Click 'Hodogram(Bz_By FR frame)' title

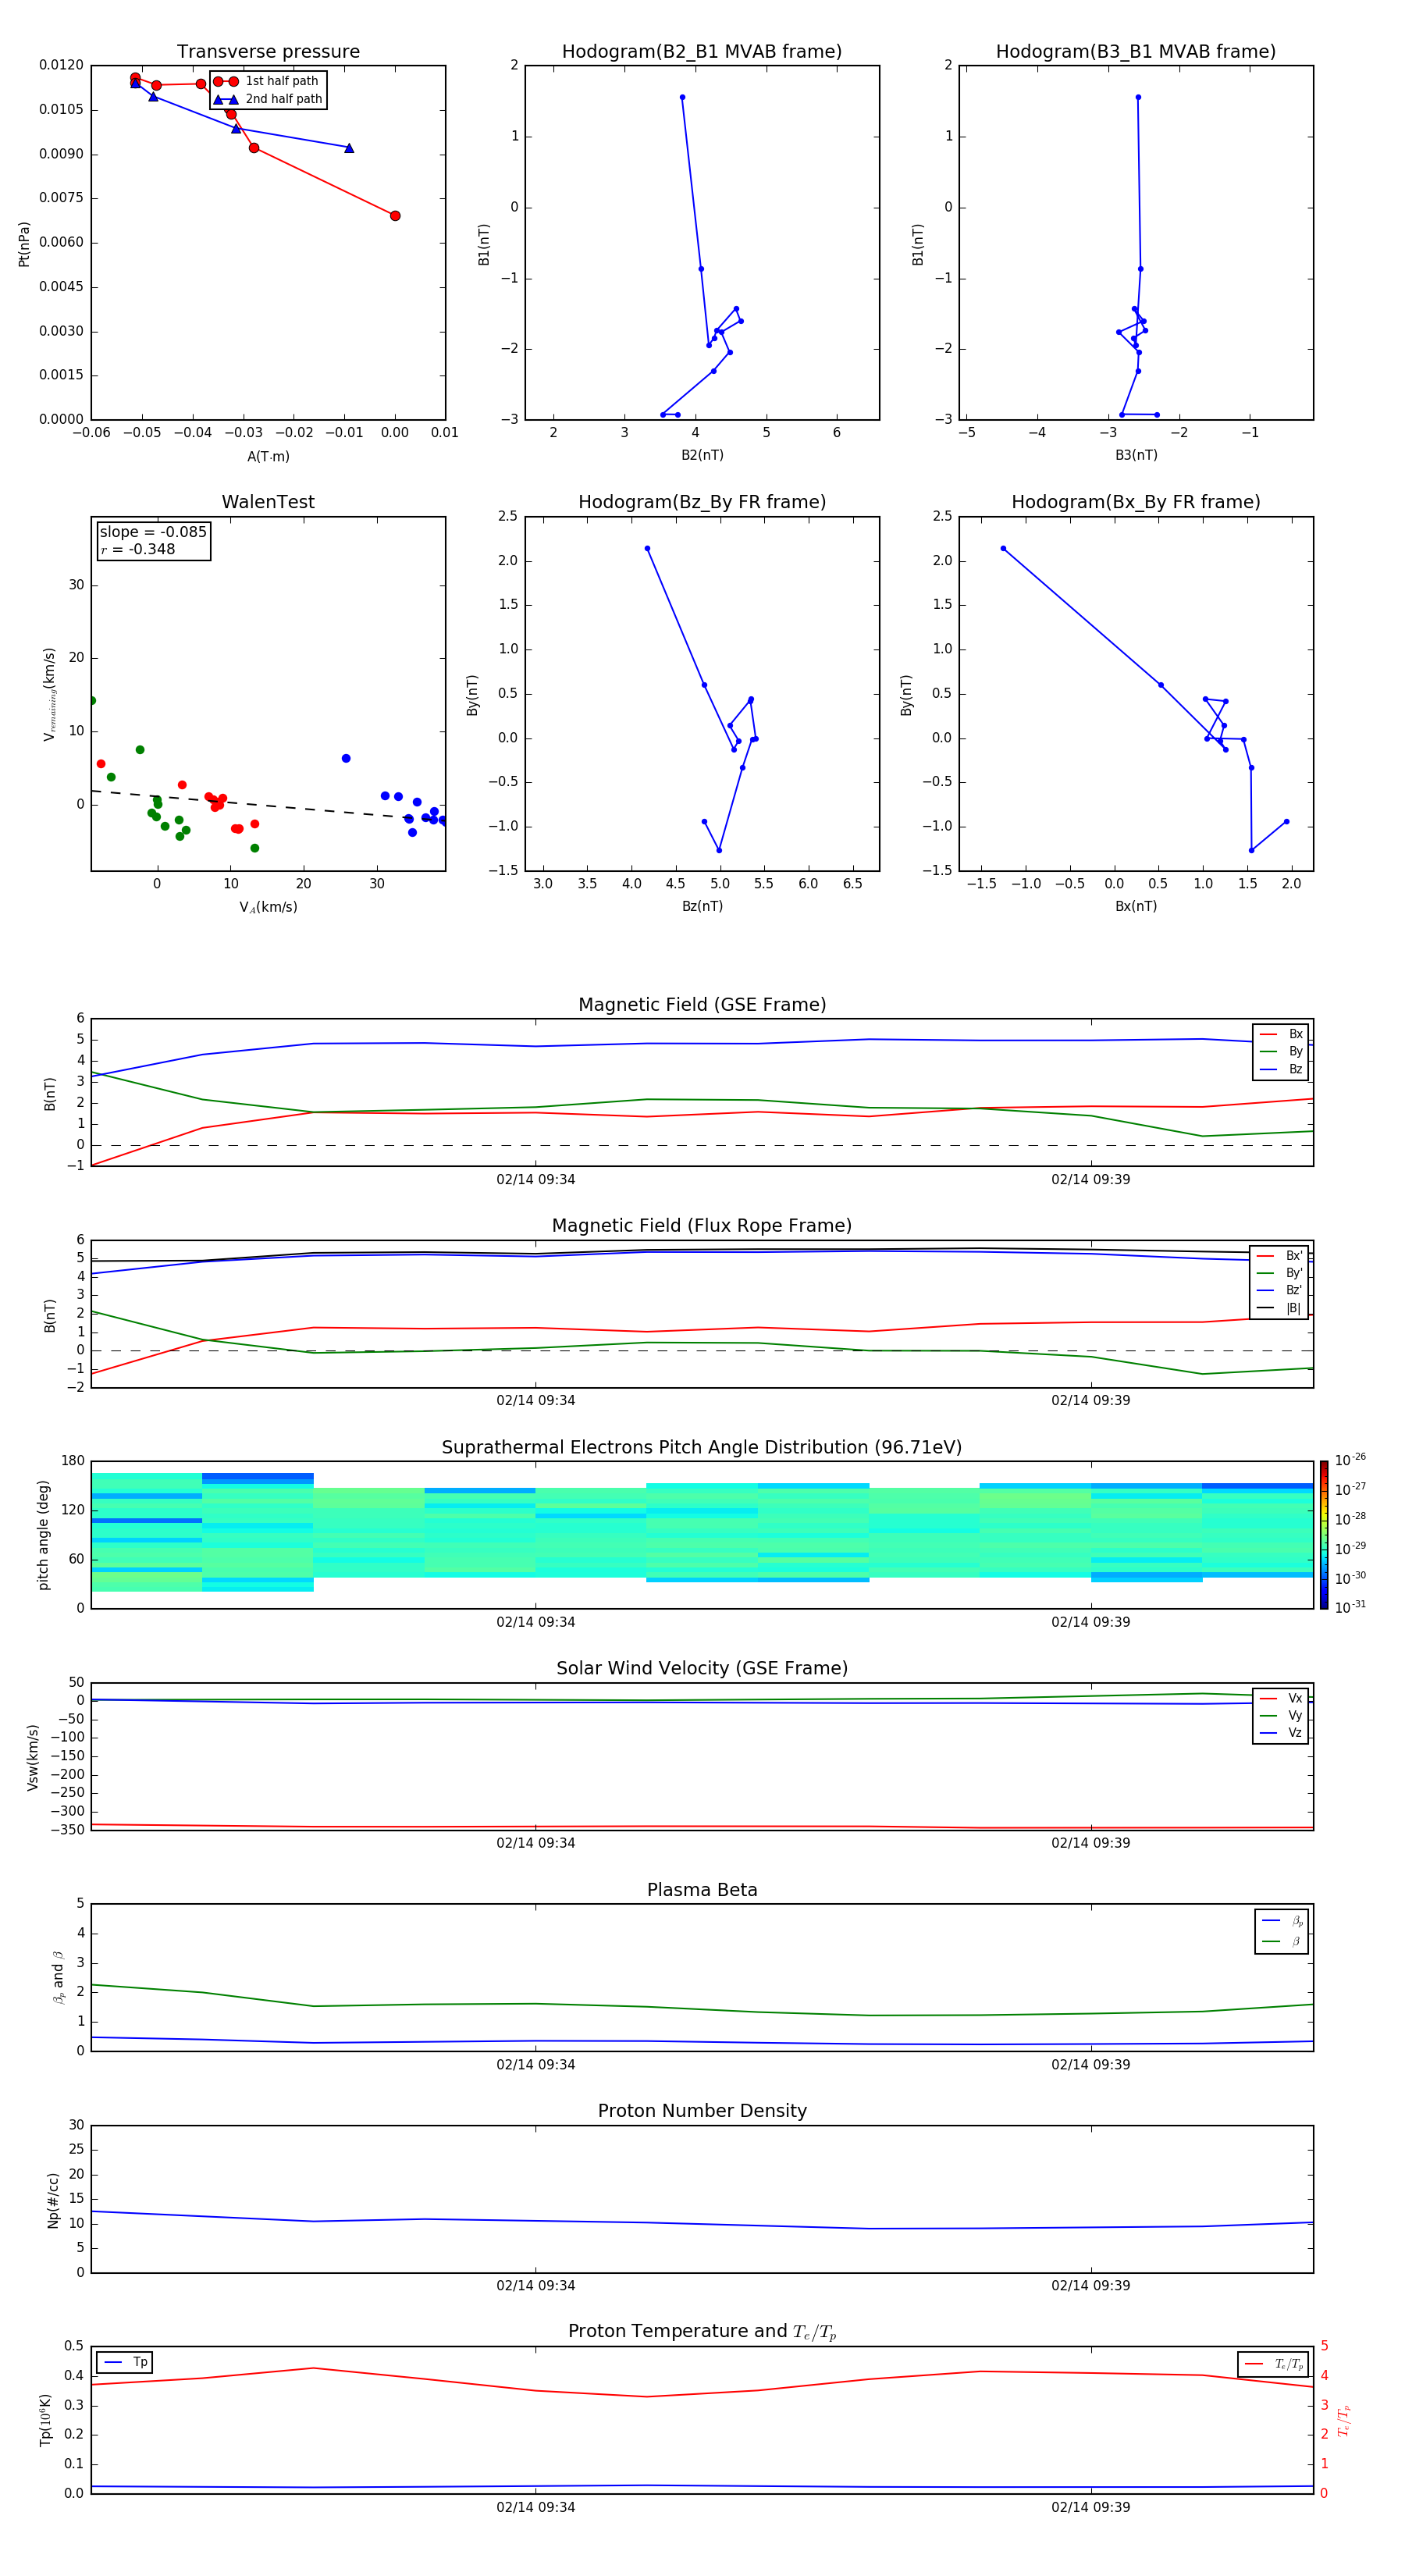pyautogui.click(x=702, y=502)
